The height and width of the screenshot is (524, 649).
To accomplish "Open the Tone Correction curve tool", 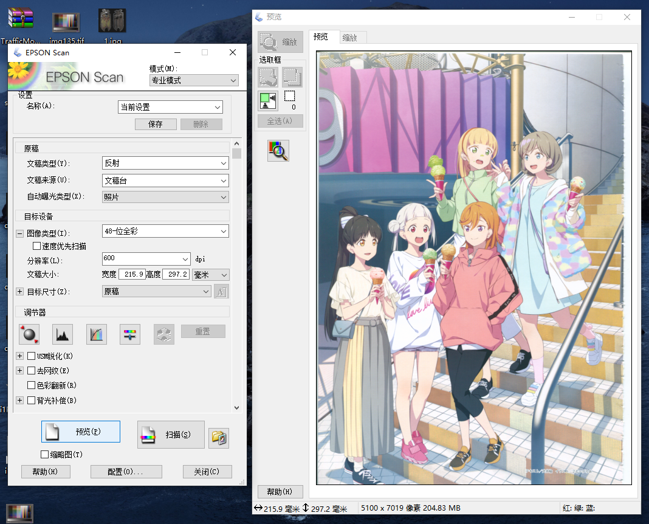I will click(97, 334).
